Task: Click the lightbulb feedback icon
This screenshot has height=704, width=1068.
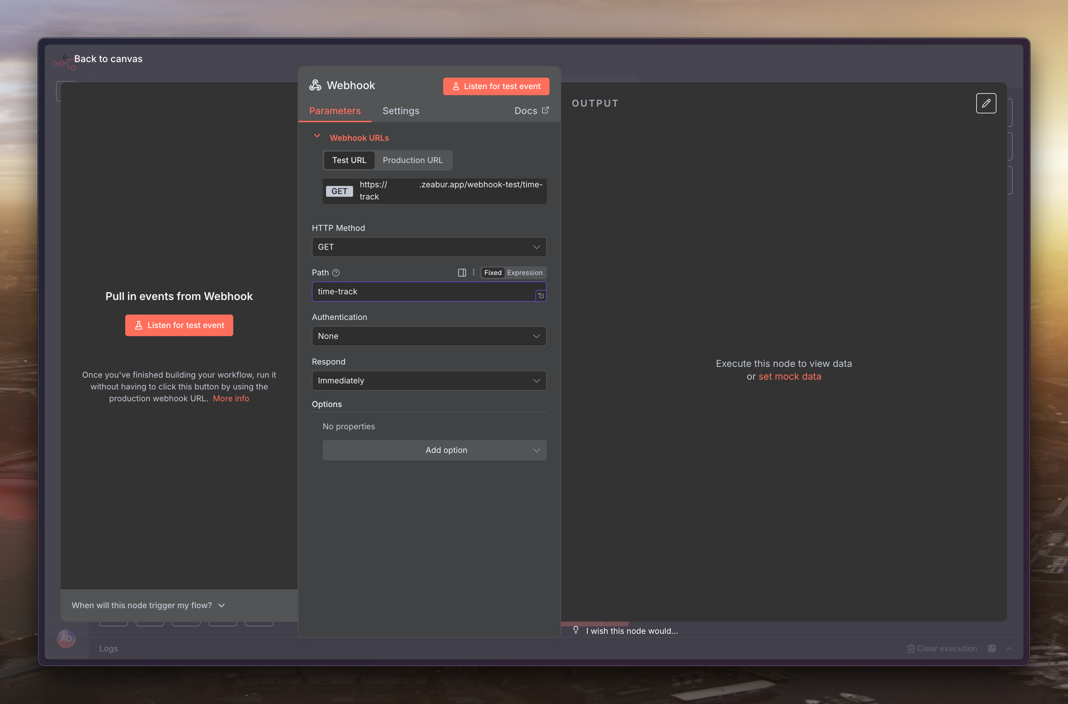Action: click(576, 630)
